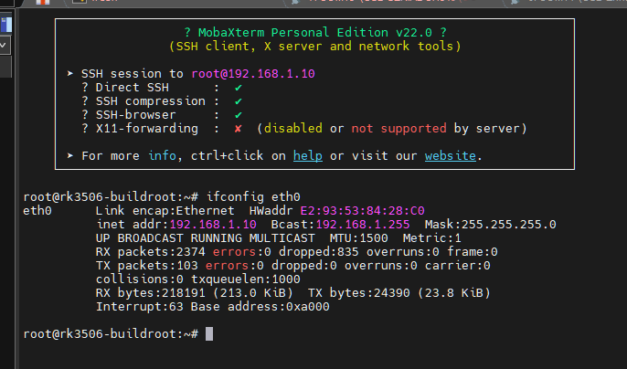This screenshot has height=369, width=627.
Task: Click green checkmark beside SSH-browser
Action: 239,115
